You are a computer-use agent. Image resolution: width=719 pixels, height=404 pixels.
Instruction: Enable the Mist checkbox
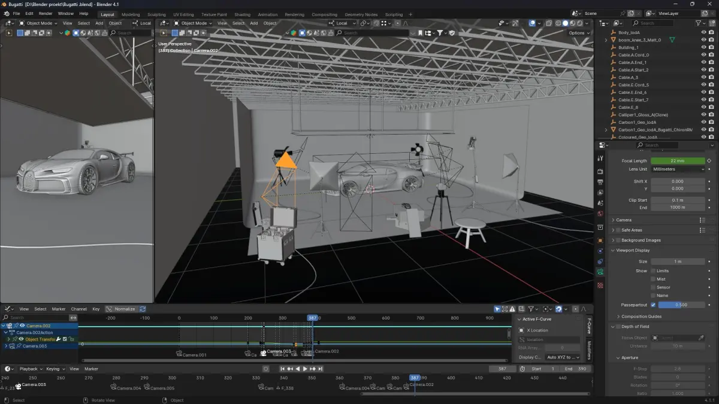pos(654,279)
